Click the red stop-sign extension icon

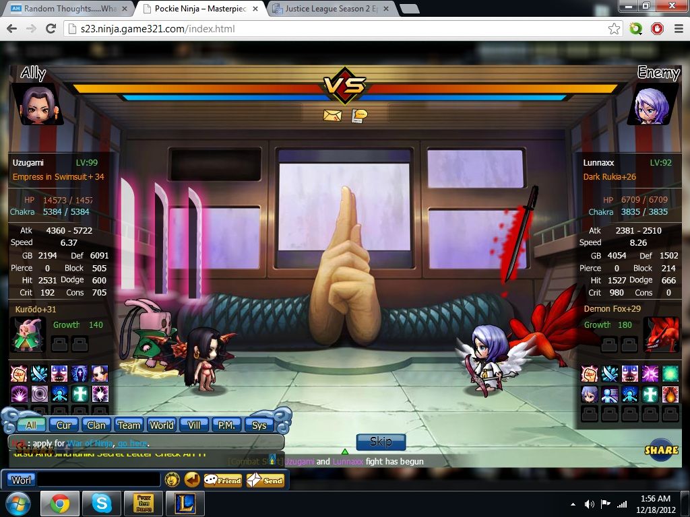click(x=658, y=29)
